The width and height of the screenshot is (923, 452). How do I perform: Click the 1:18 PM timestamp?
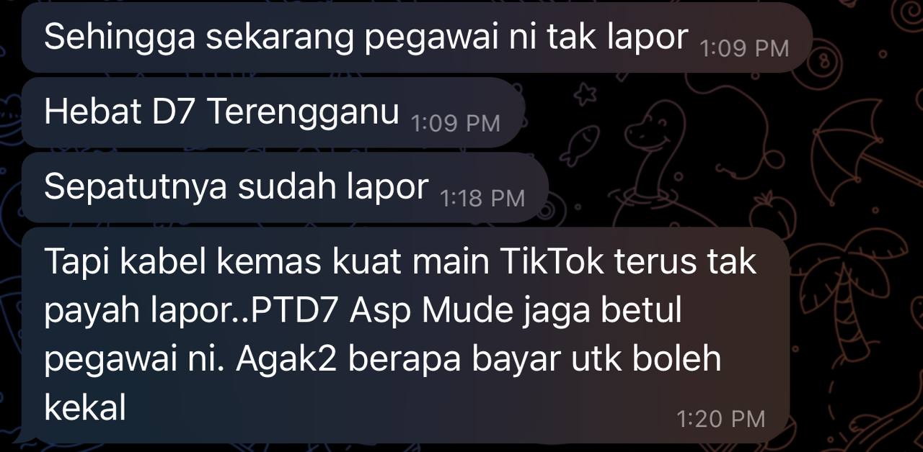tap(482, 198)
